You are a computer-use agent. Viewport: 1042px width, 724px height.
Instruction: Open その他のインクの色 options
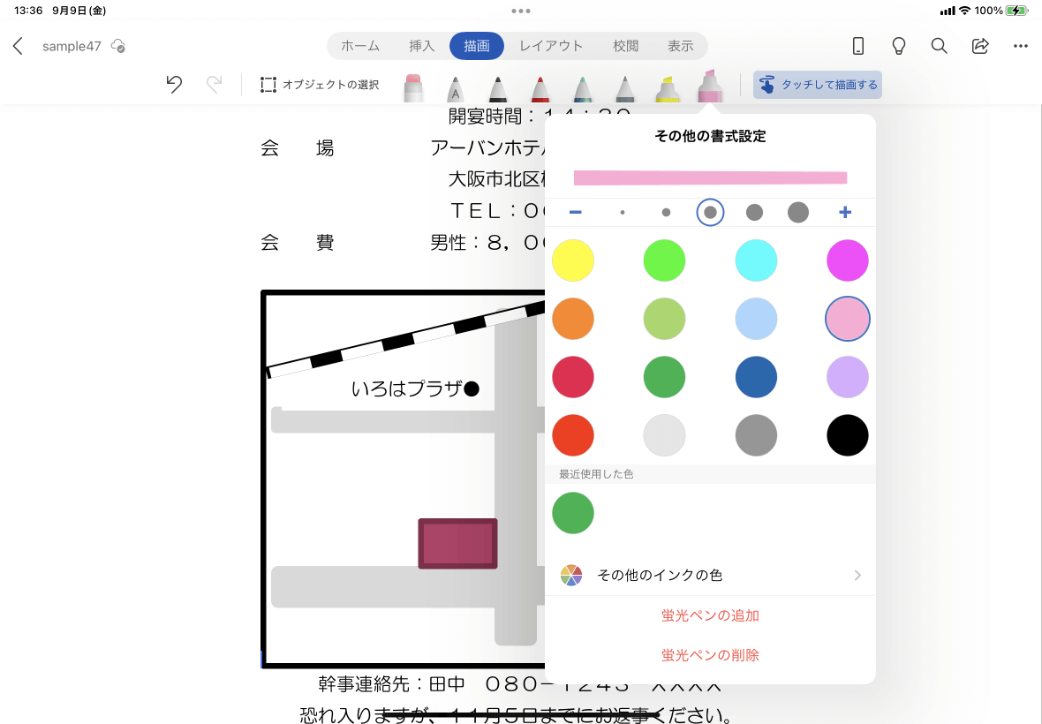pos(710,575)
